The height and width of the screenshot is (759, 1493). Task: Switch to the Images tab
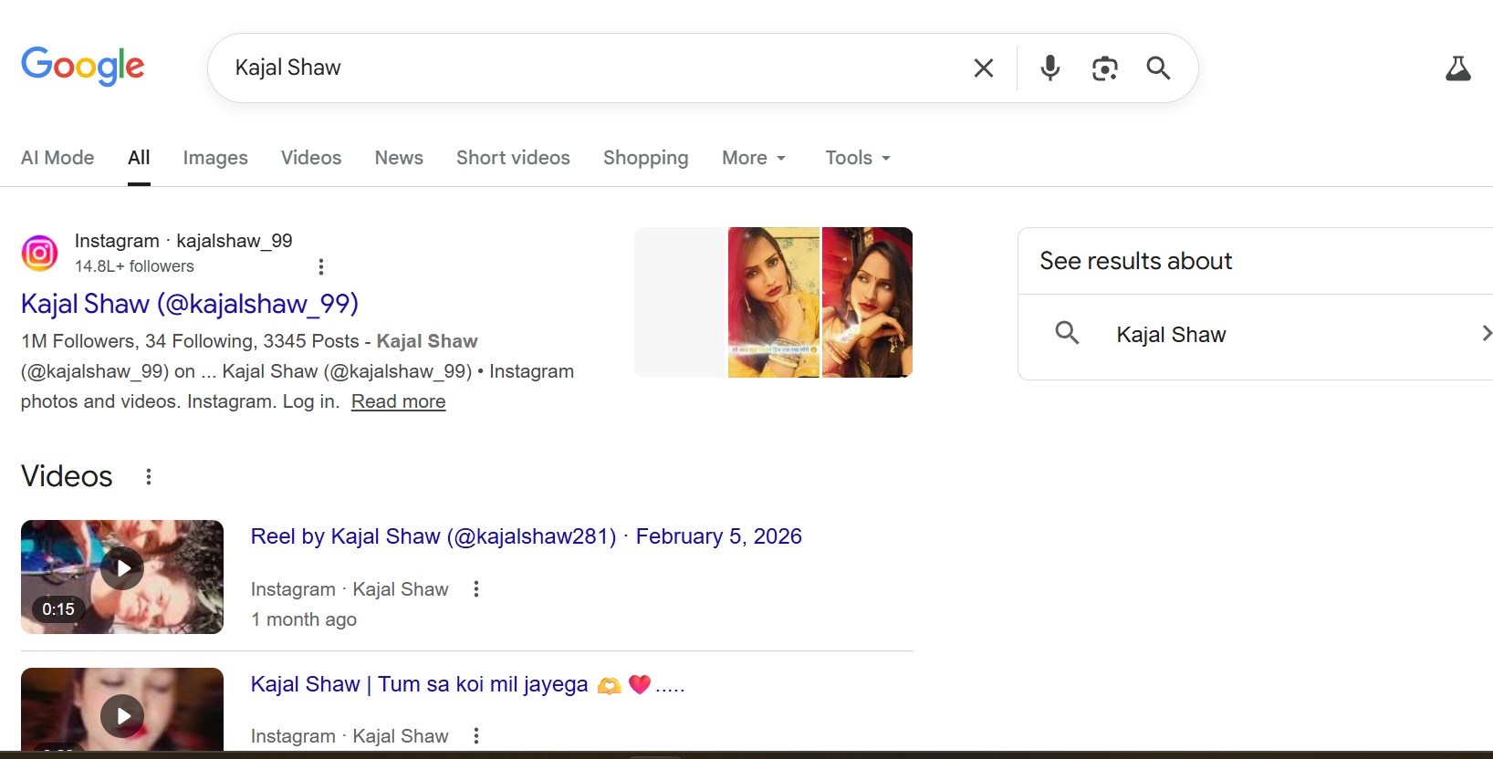tap(215, 158)
